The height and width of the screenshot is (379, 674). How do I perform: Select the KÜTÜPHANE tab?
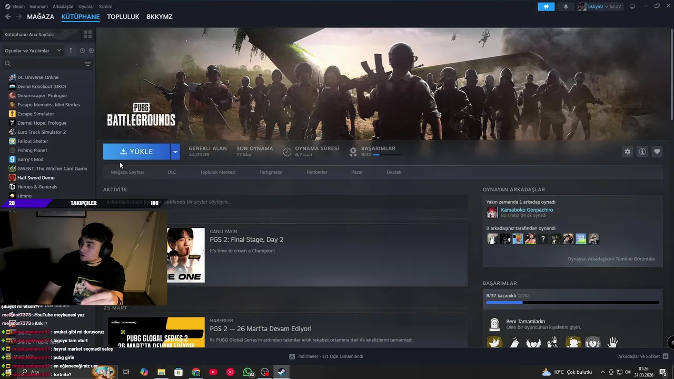pyautogui.click(x=81, y=17)
